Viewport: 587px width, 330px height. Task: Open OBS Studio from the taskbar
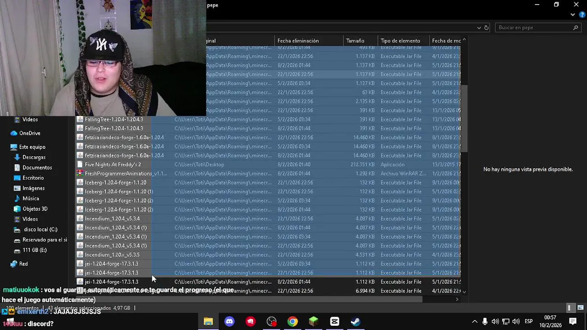271,321
